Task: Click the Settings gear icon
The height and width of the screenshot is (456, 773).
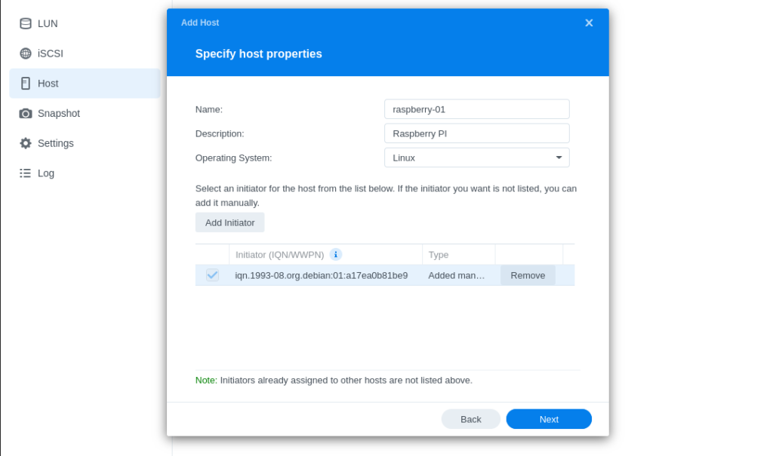Action: tap(26, 143)
